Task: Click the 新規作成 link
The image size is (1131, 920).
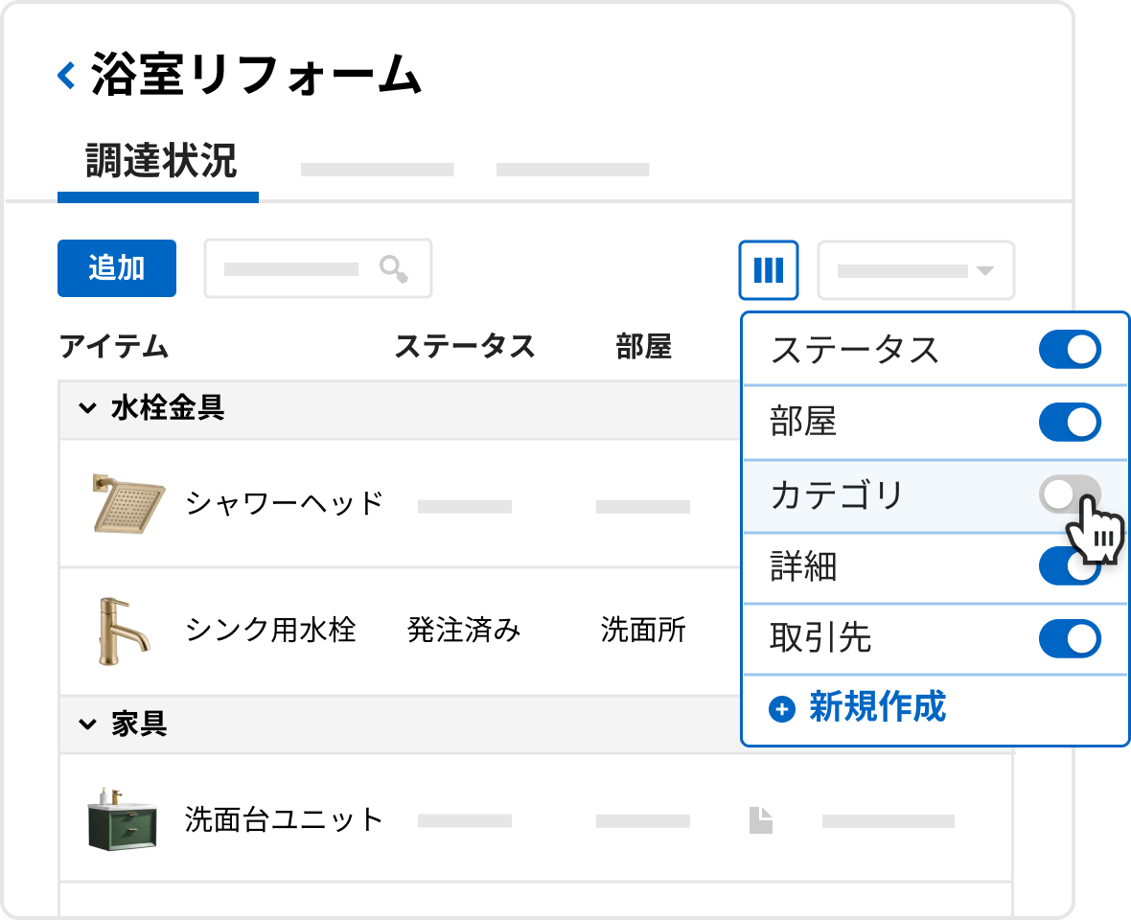Action: (877, 708)
